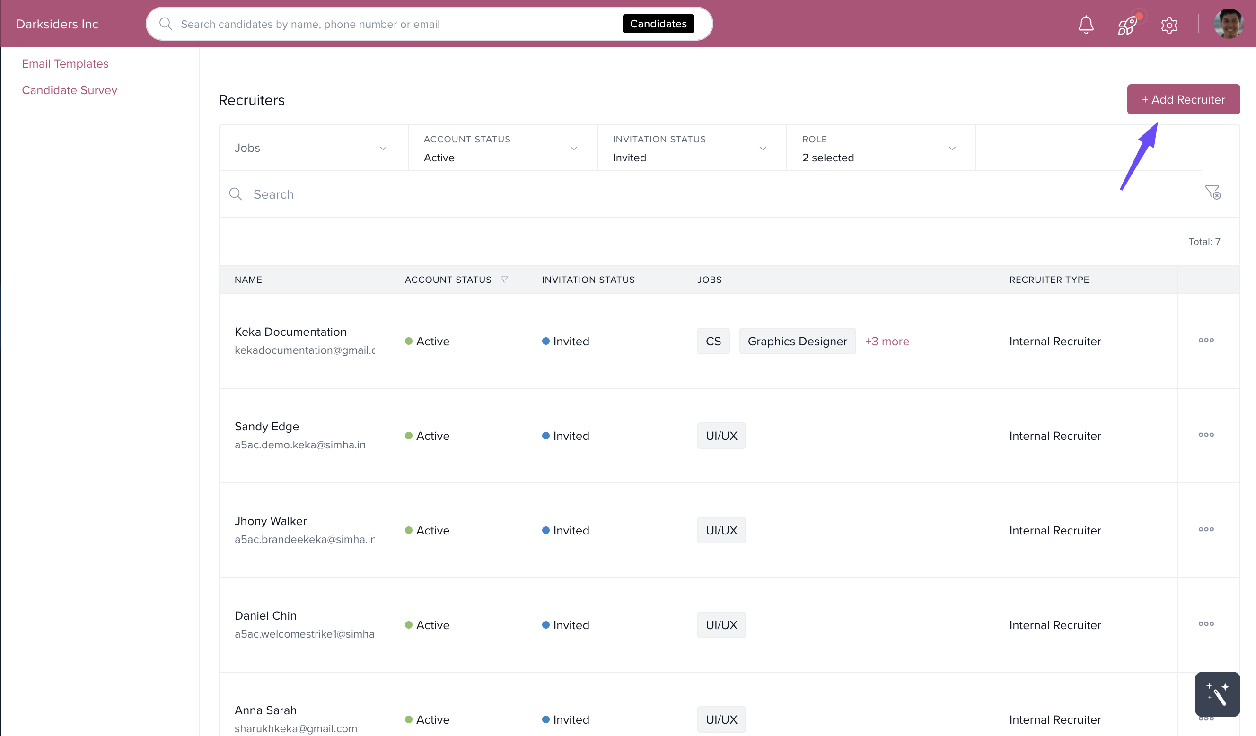Open user profile avatar menu
Image resolution: width=1256 pixels, height=736 pixels.
click(x=1228, y=24)
